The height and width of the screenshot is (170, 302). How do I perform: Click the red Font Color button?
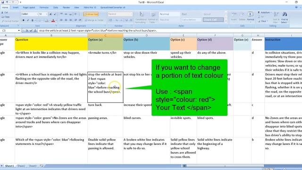53,20
